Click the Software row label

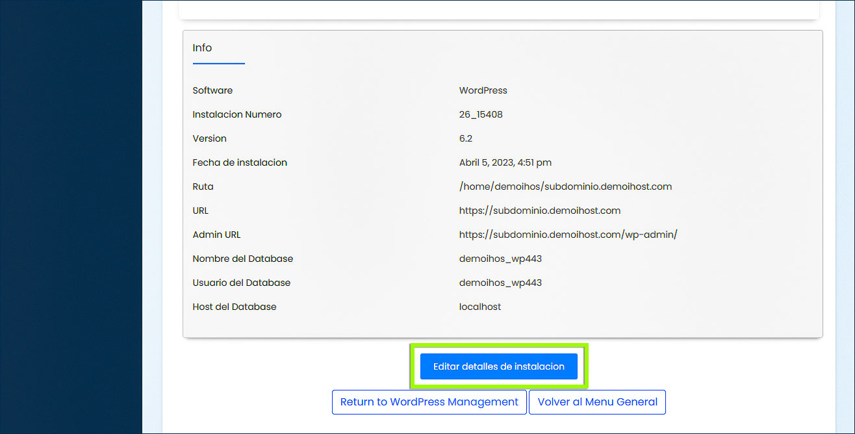tap(212, 90)
